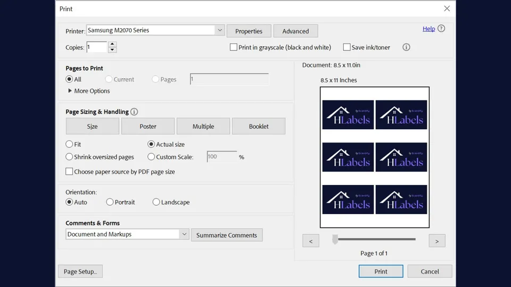The height and width of the screenshot is (287, 511).
Task: Switch to the Booklet sizing tab
Action: pyautogui.click(x=259, y=126)
